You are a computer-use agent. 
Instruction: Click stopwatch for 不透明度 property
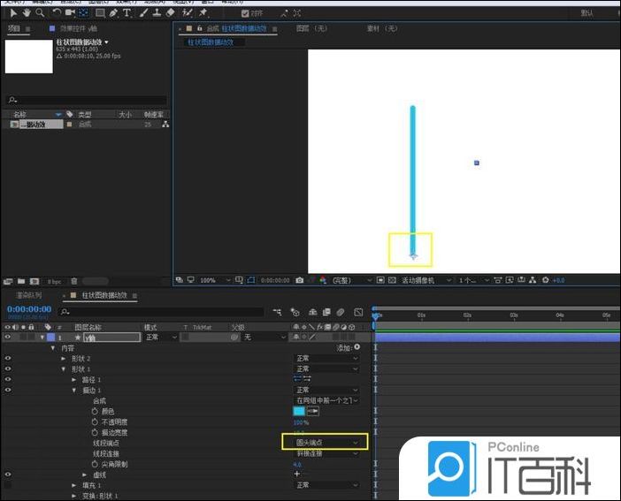click(95, 421)
